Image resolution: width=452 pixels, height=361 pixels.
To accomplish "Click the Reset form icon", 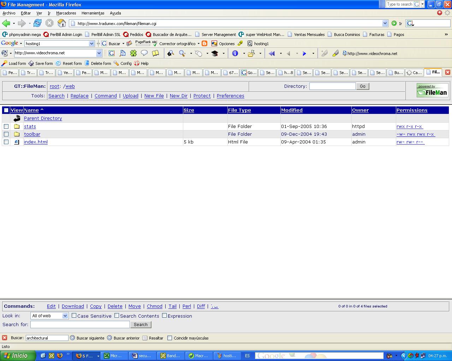I will point(58,63).
